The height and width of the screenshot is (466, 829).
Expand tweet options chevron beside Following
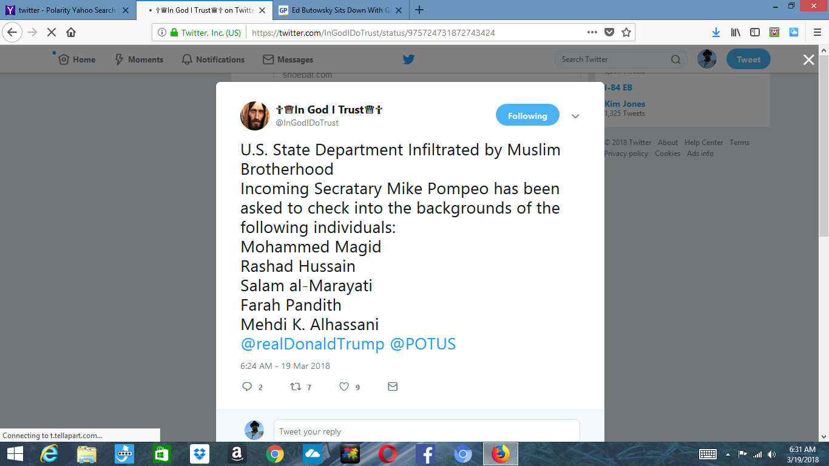click(575, 116)
